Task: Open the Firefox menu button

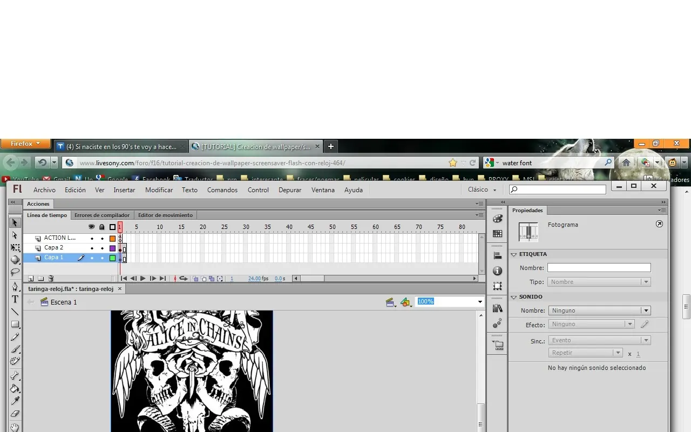Action: click(x=25, y=144)
